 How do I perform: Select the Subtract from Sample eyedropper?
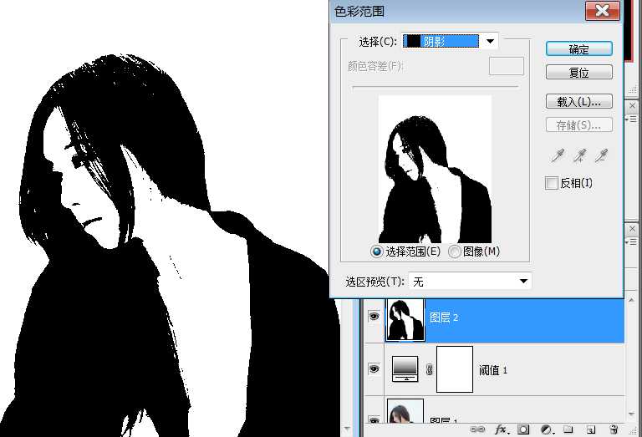602,156
